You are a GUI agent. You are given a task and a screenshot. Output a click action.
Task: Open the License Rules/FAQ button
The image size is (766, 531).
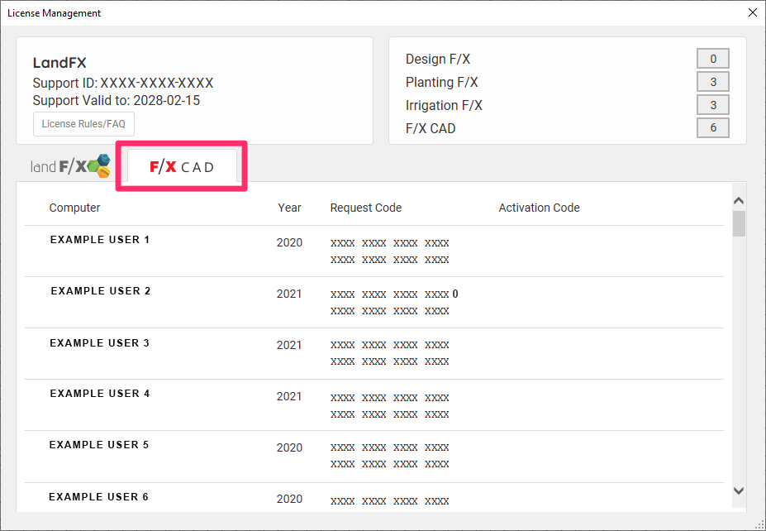coord(83,124)
